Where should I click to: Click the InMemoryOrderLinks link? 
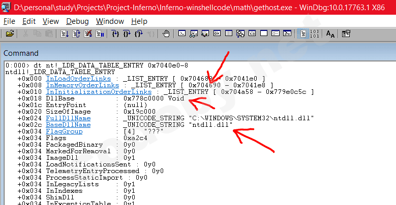coord(82,85)
